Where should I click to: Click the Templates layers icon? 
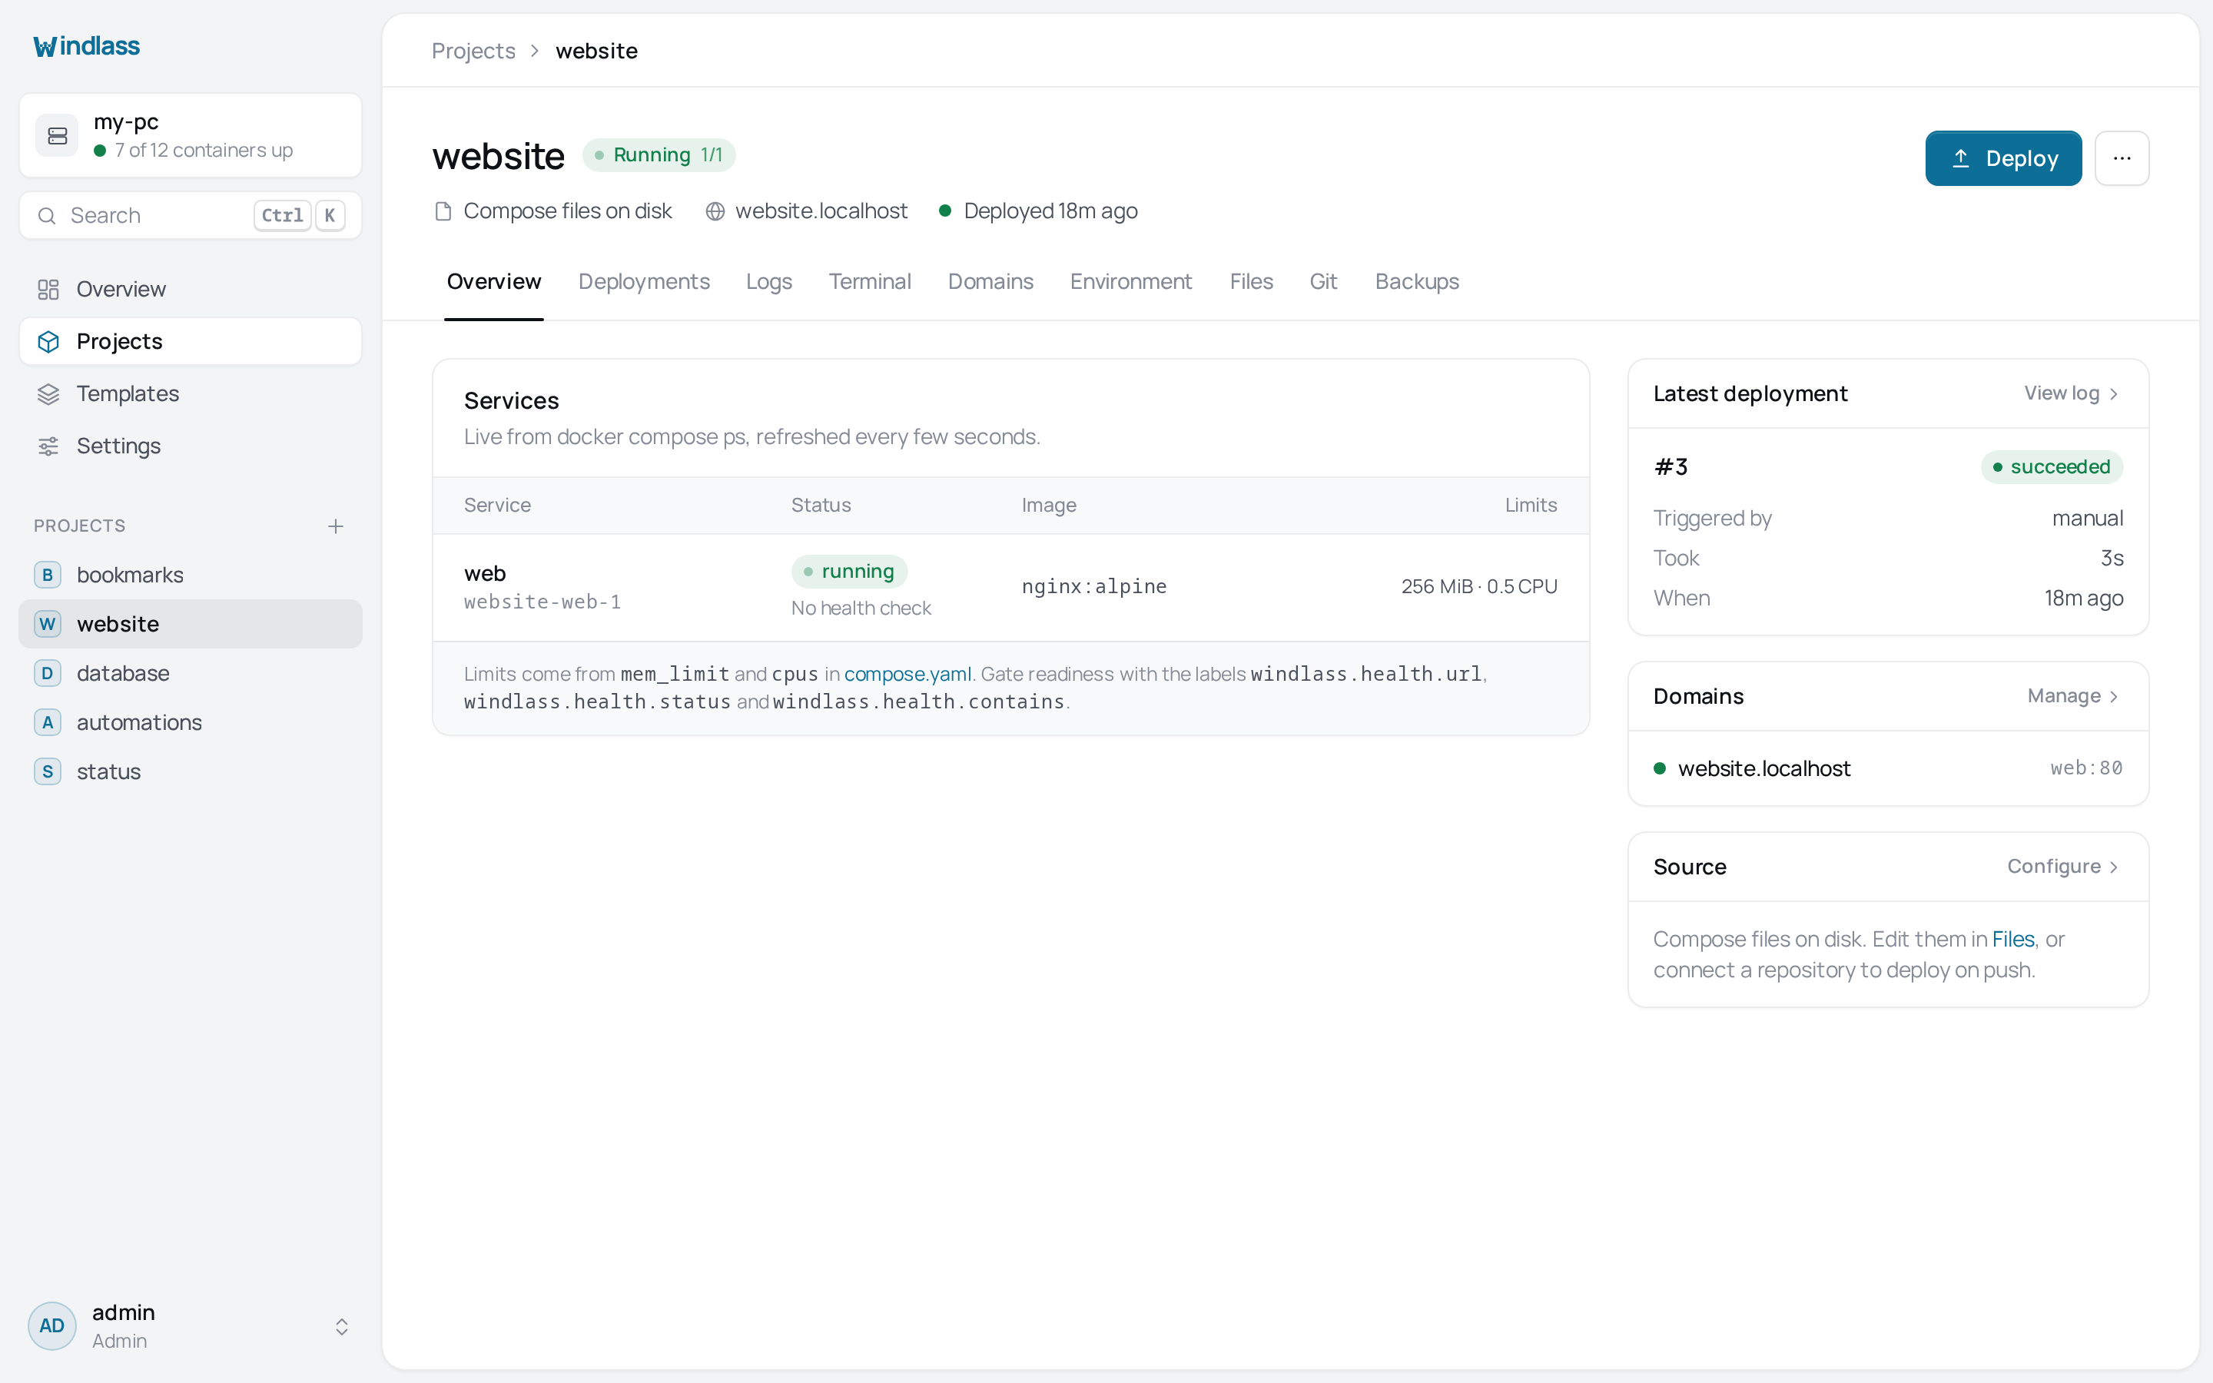48,393
